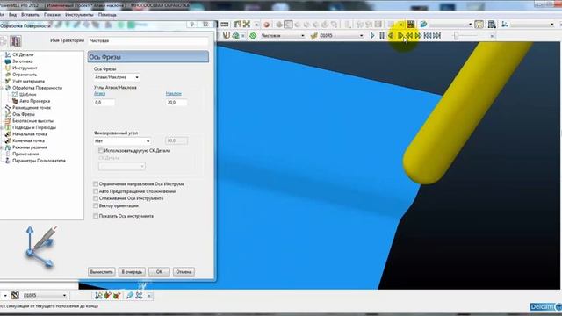Jump to the simulation start

428,35
